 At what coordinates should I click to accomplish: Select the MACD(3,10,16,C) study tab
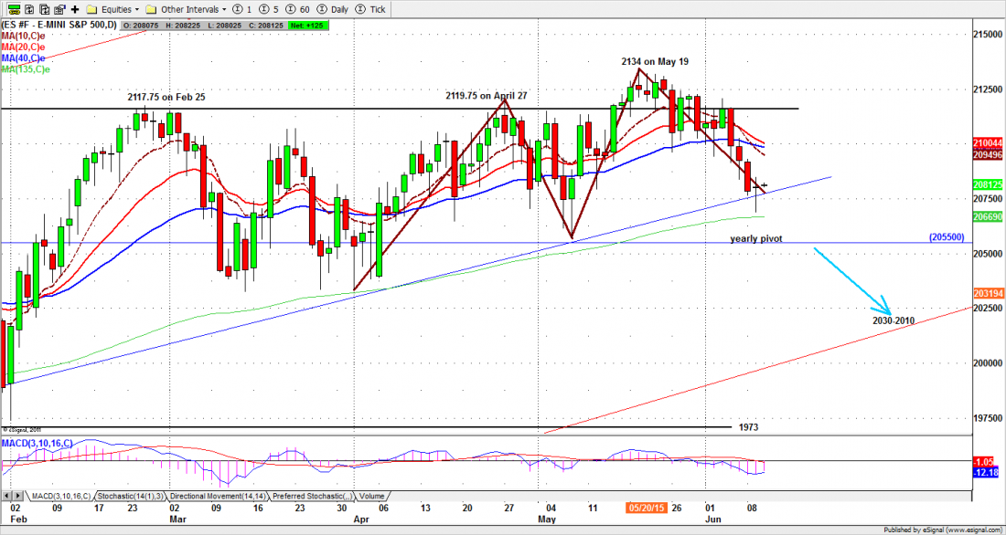(x=59, y=496)
